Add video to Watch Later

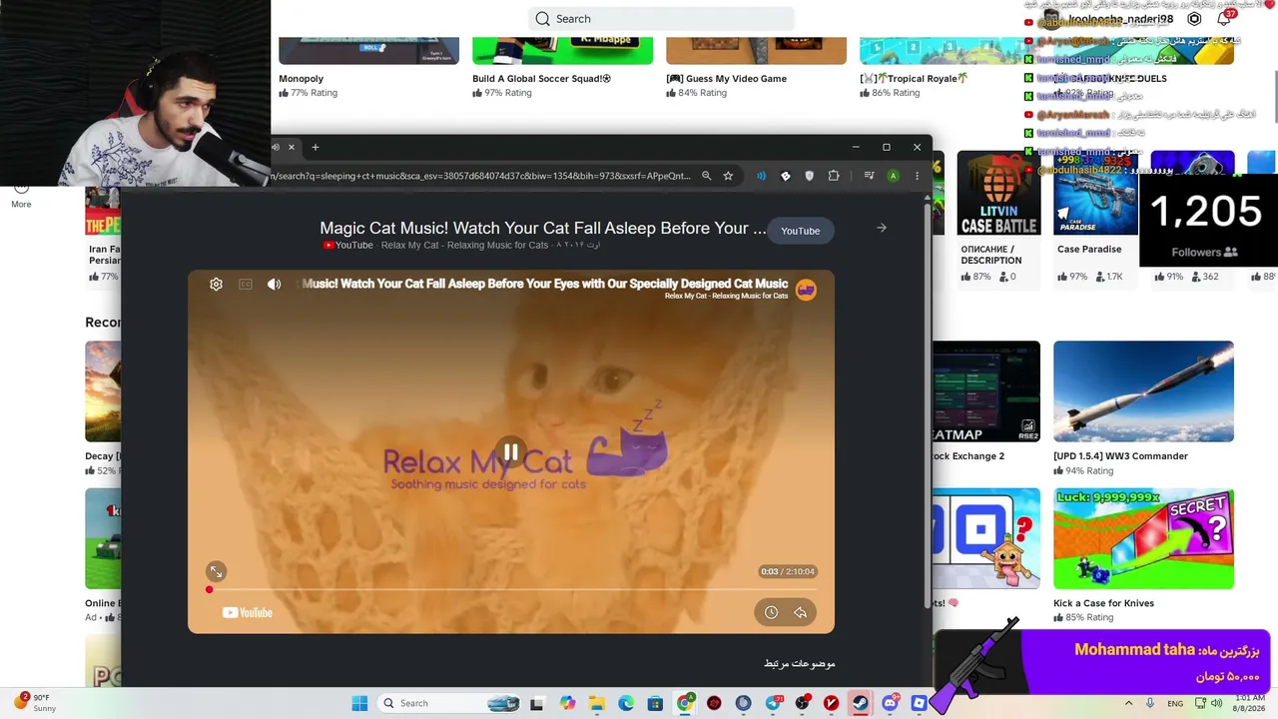click(771, 612)
